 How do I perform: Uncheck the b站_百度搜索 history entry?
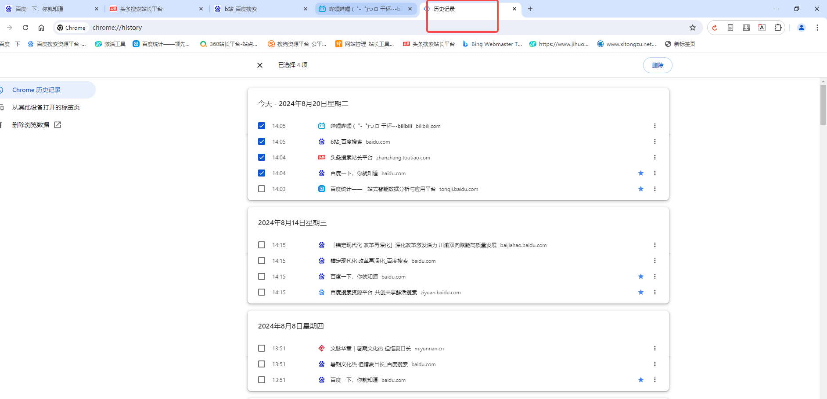pyautogui.click(x=262, y=141)
